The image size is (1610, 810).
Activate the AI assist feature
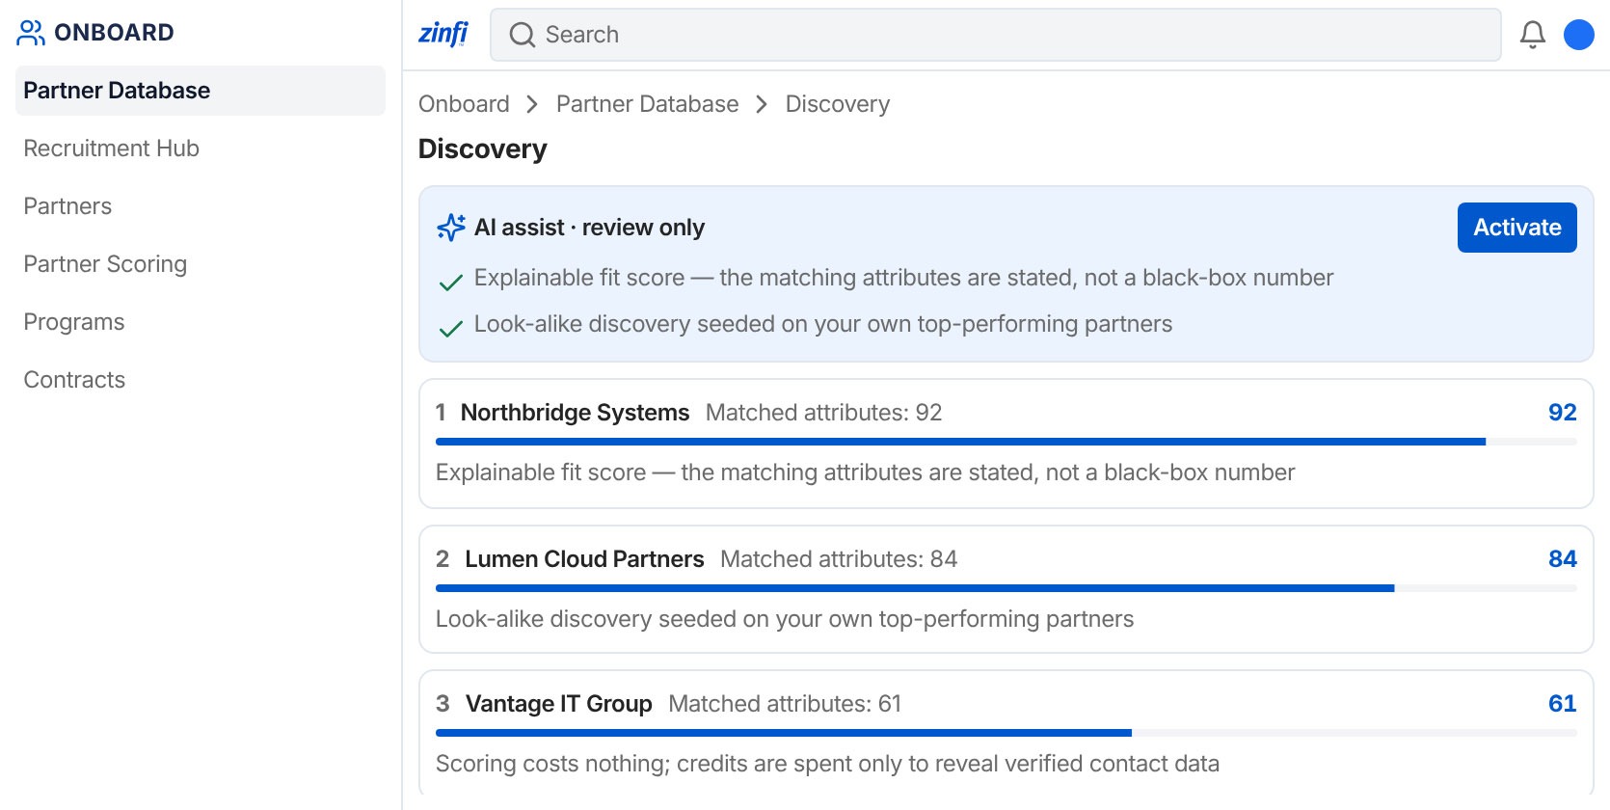tap(1517, 228)
